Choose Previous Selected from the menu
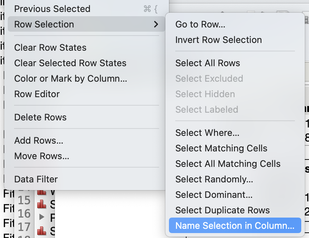 coord(52,9)
